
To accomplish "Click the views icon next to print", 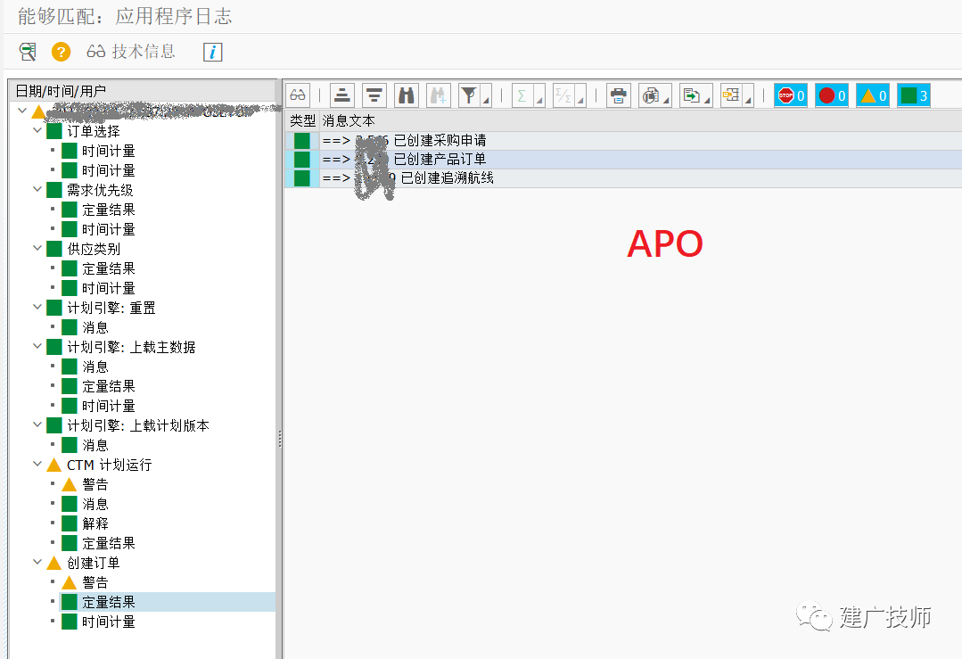I will pyautogui.click(x=650, y=95).
